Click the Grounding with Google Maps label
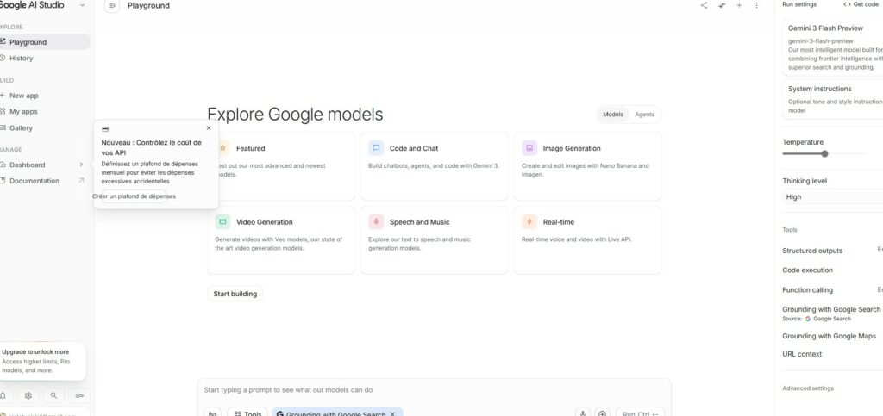 829,336
